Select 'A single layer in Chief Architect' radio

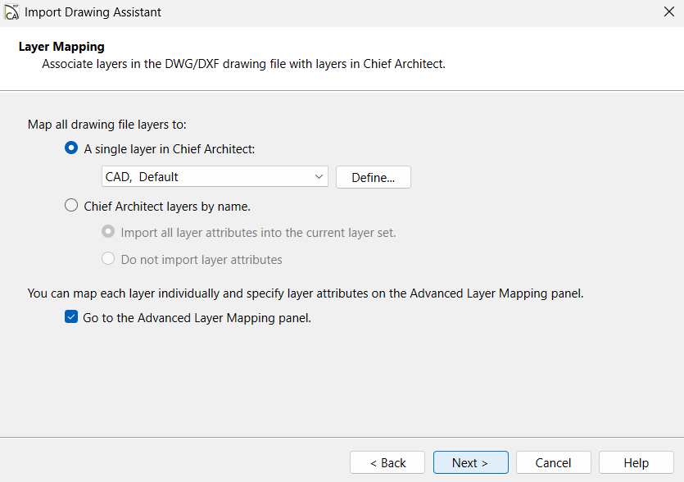[71, 148]
